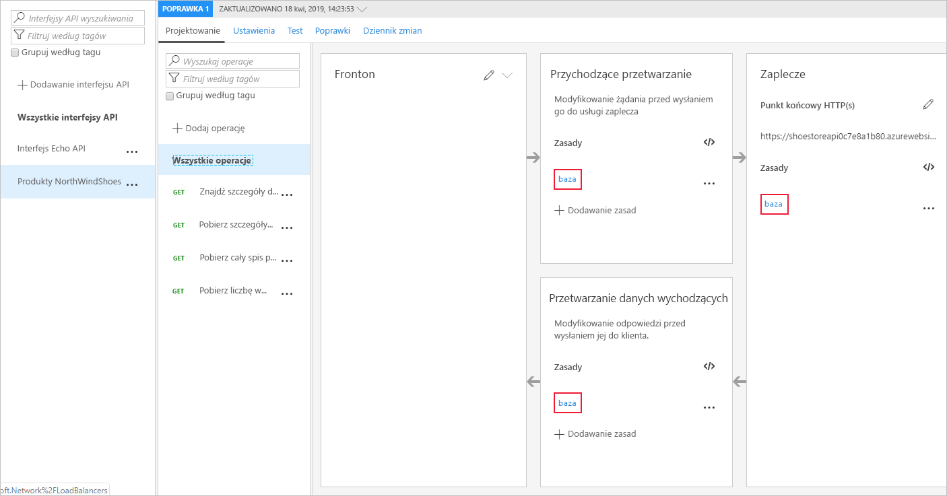Viewport: 947px width, 496px height.
Task: Select Wszystkie operacje in operations list
Action: [234, 160]
